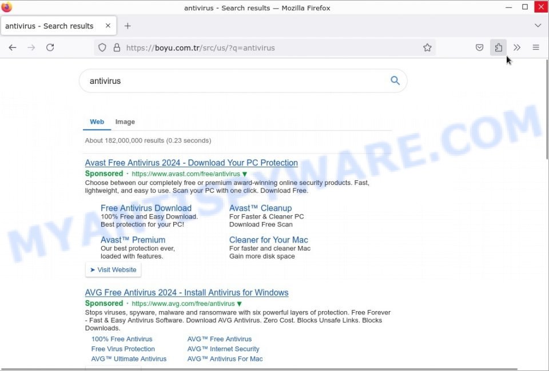549x371 pixels.
Task: Maximize the Firefox window
Action: pos(525,7)
